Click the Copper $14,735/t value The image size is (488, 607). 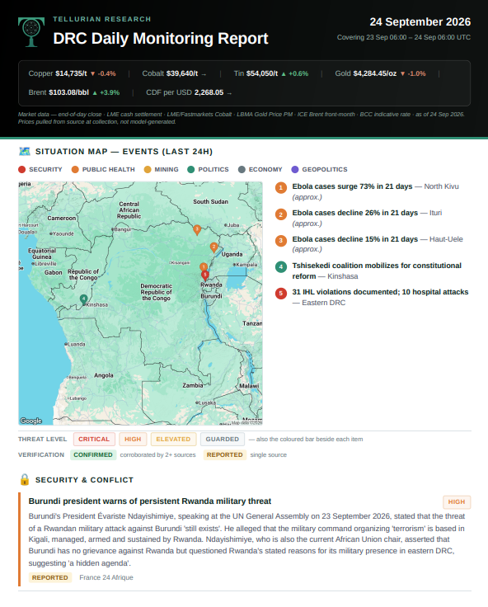point(71,73)
